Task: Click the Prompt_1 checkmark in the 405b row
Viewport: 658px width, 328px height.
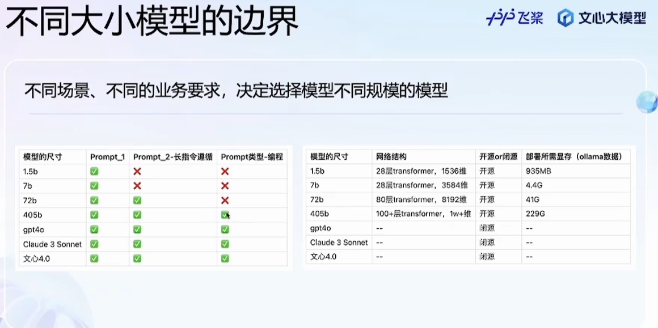Action: [x=94, y=215]
